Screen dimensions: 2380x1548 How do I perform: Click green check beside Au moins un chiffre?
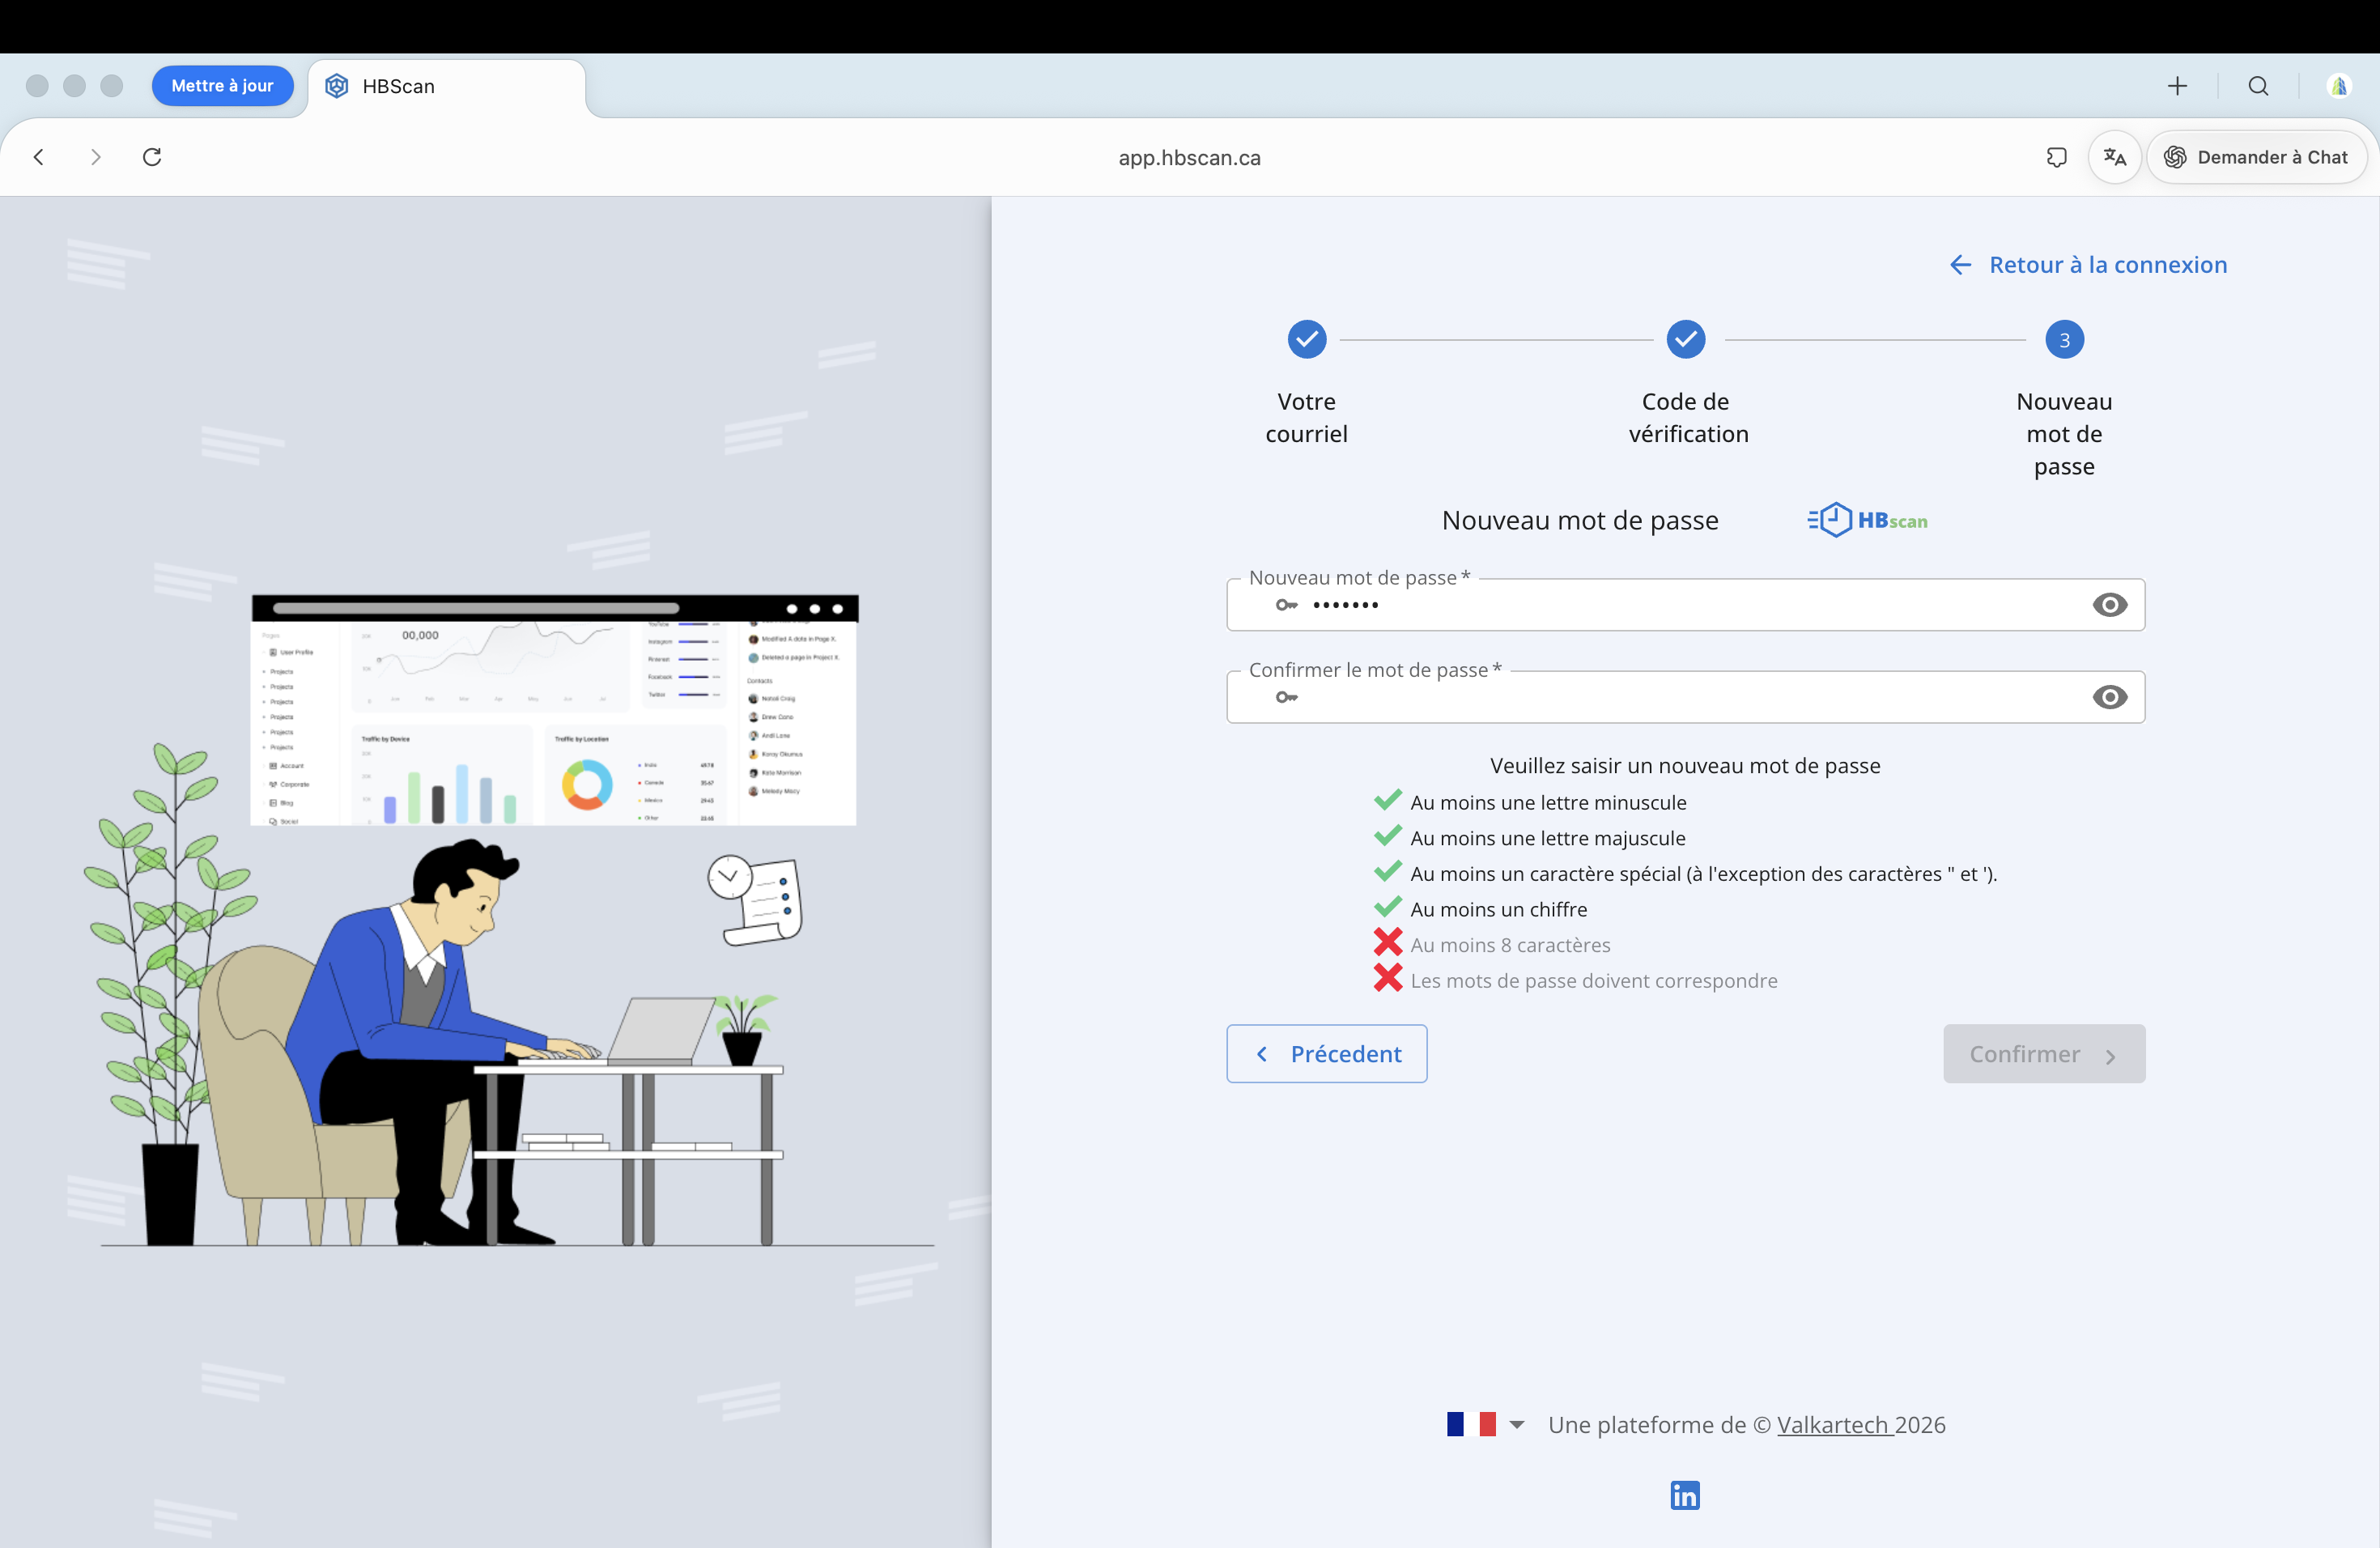click(1387, 907)
